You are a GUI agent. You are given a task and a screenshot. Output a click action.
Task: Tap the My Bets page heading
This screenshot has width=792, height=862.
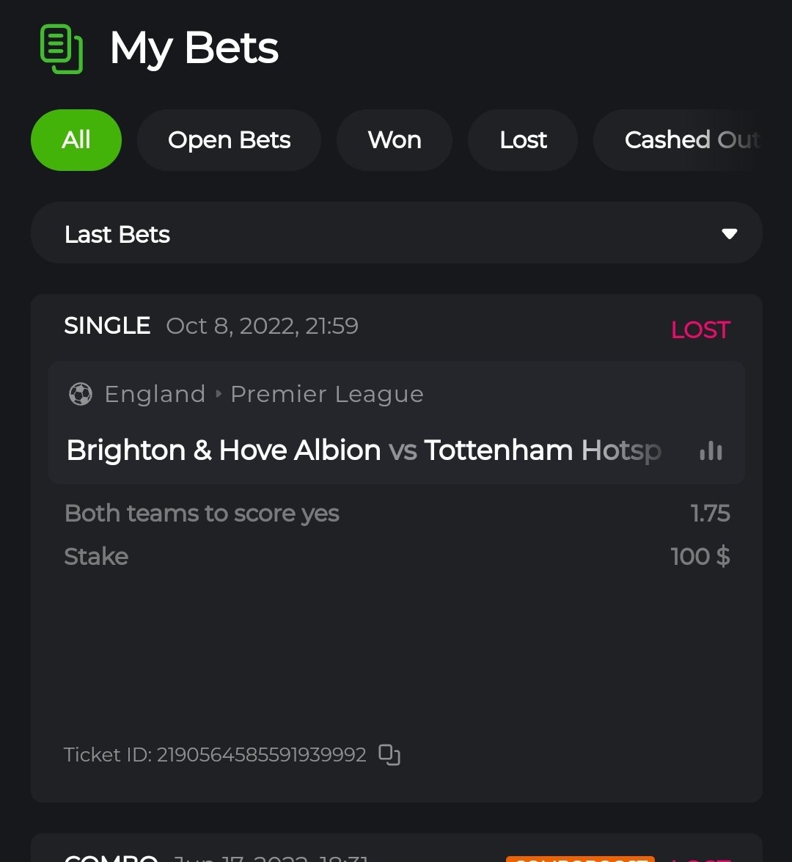click(x=194, y=48)
